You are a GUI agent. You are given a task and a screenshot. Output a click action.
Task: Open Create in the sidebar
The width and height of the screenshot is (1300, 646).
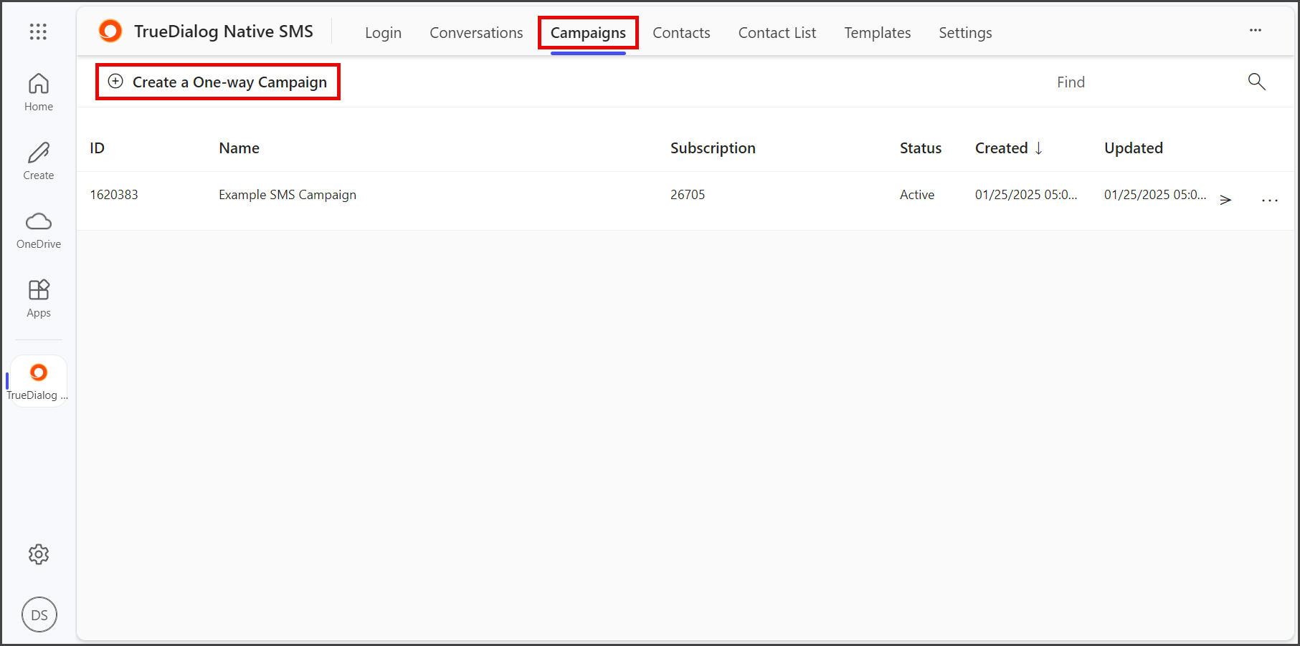(39, 161)
